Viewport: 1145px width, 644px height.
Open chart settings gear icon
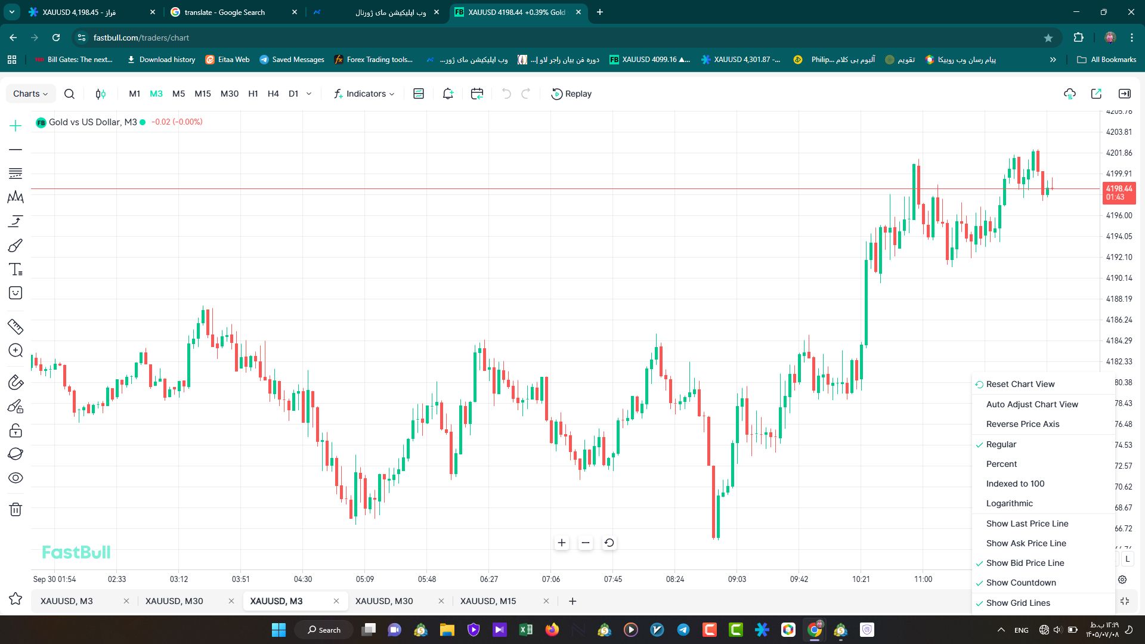tap(1122, 580)
